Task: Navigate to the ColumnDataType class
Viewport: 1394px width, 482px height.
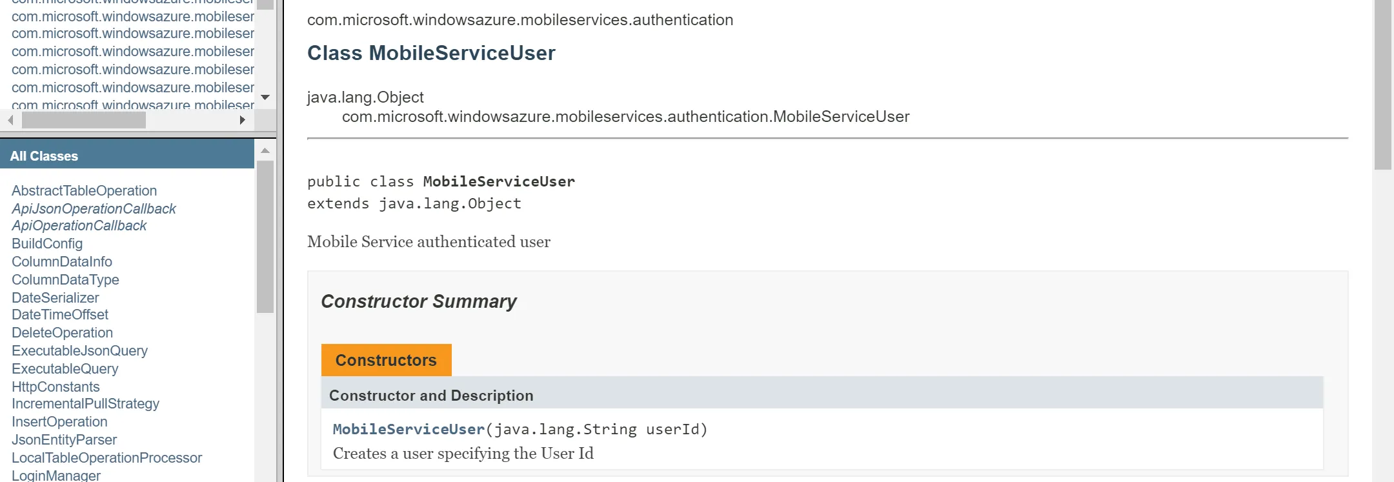Action: point(65,280)
